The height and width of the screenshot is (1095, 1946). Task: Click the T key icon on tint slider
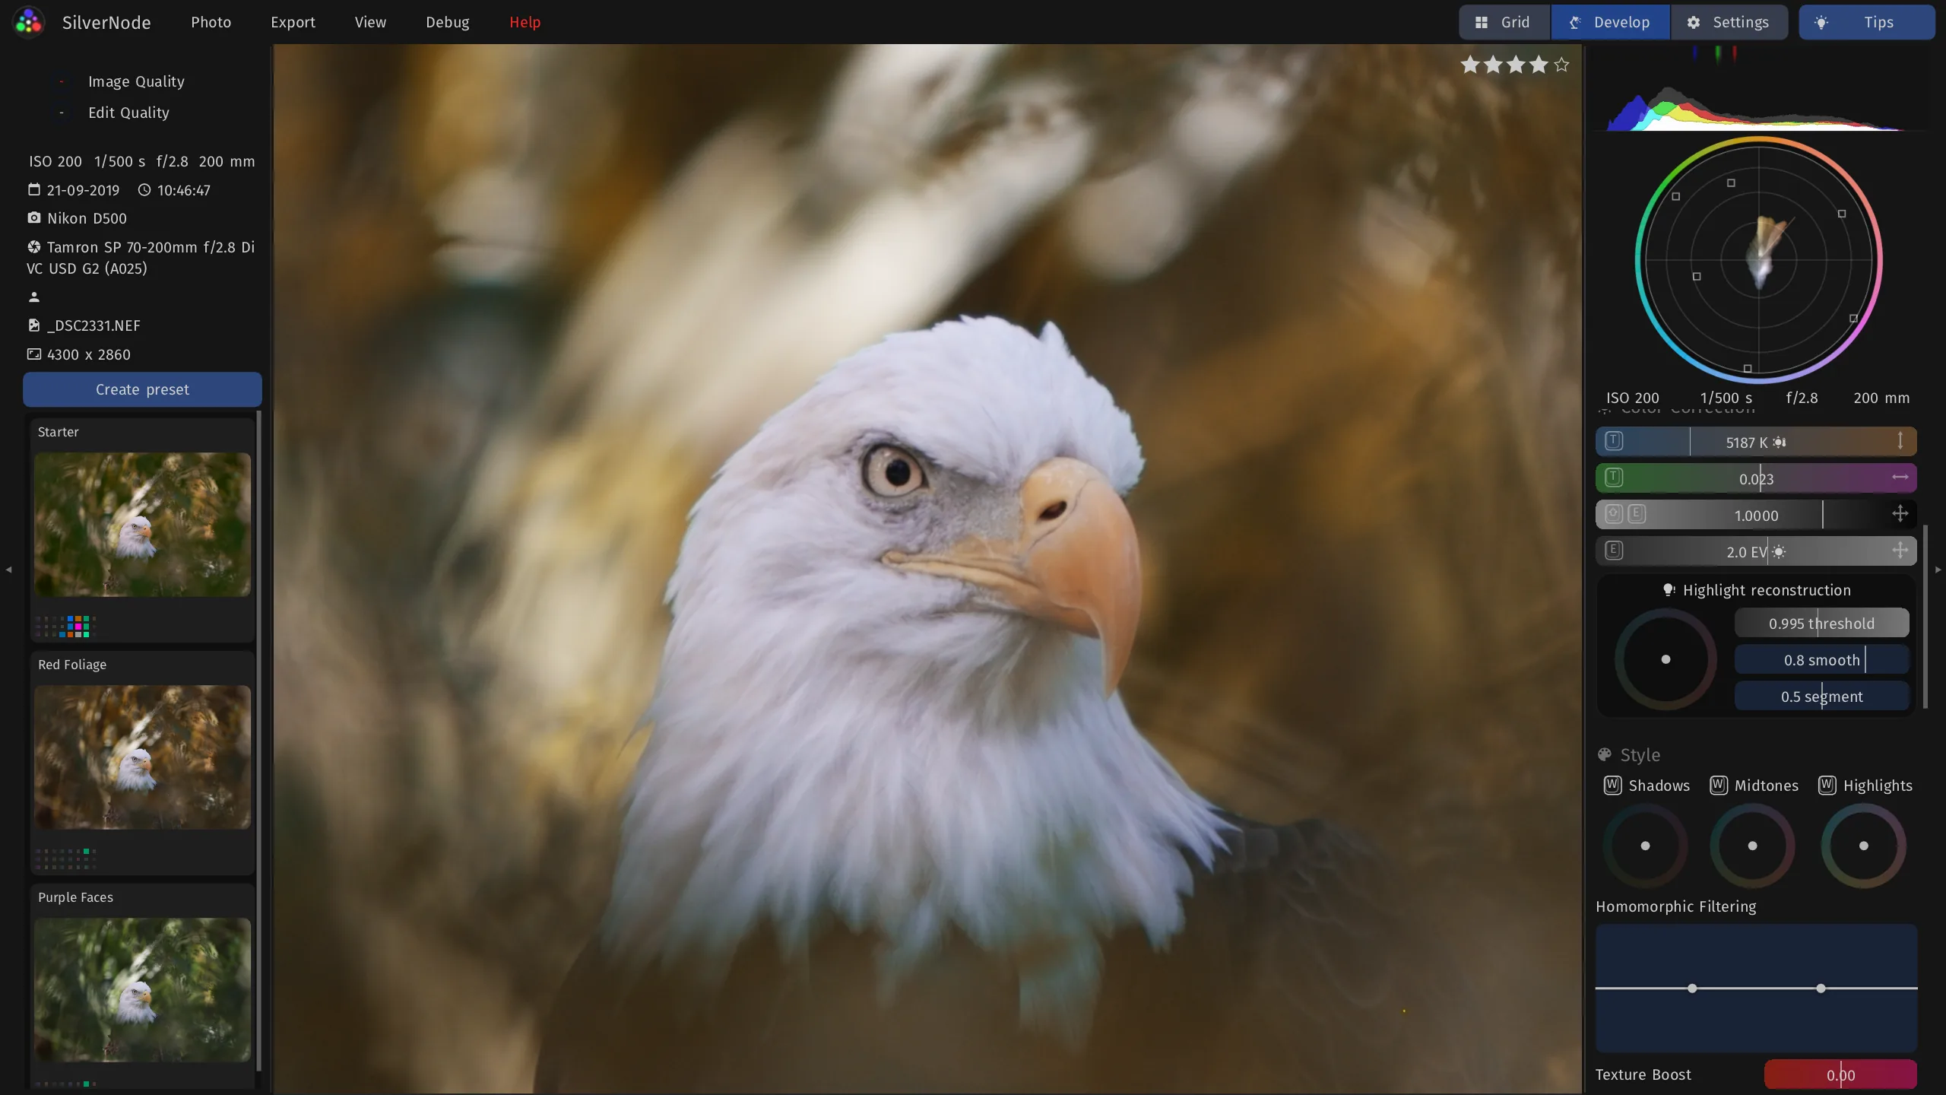point(1614,478)
